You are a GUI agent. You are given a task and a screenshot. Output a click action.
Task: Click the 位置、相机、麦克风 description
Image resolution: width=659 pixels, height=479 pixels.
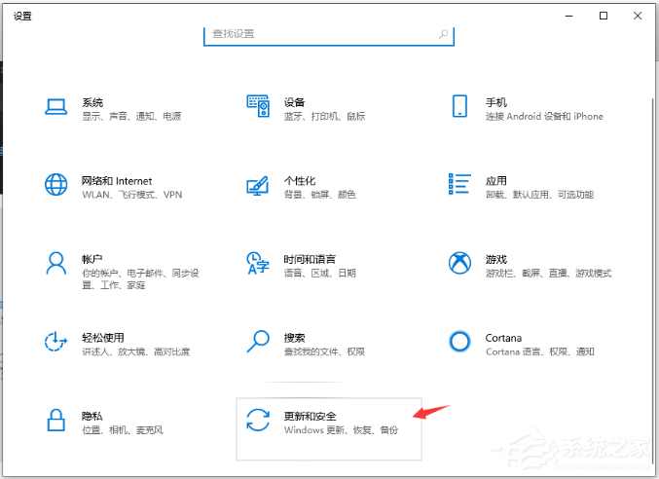click(x=123, y=430)
